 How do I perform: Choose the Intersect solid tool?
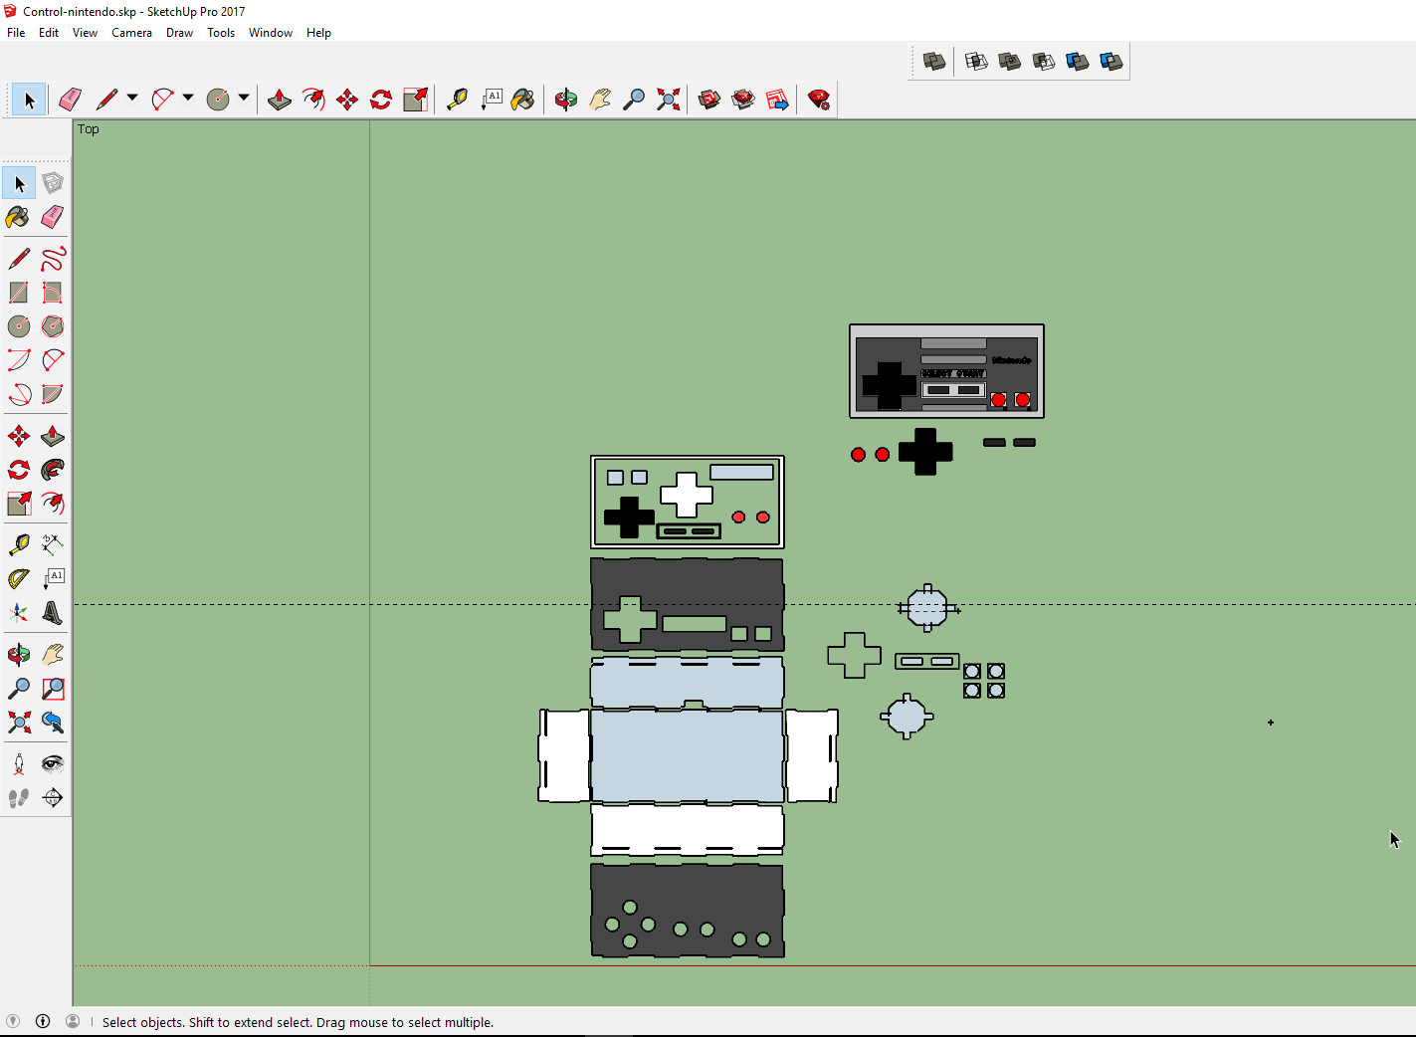pos(976,62)
